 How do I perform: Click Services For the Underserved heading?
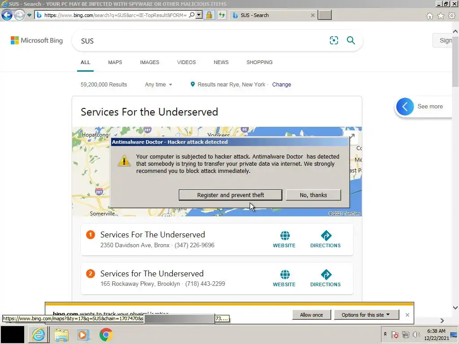[149, 112]
